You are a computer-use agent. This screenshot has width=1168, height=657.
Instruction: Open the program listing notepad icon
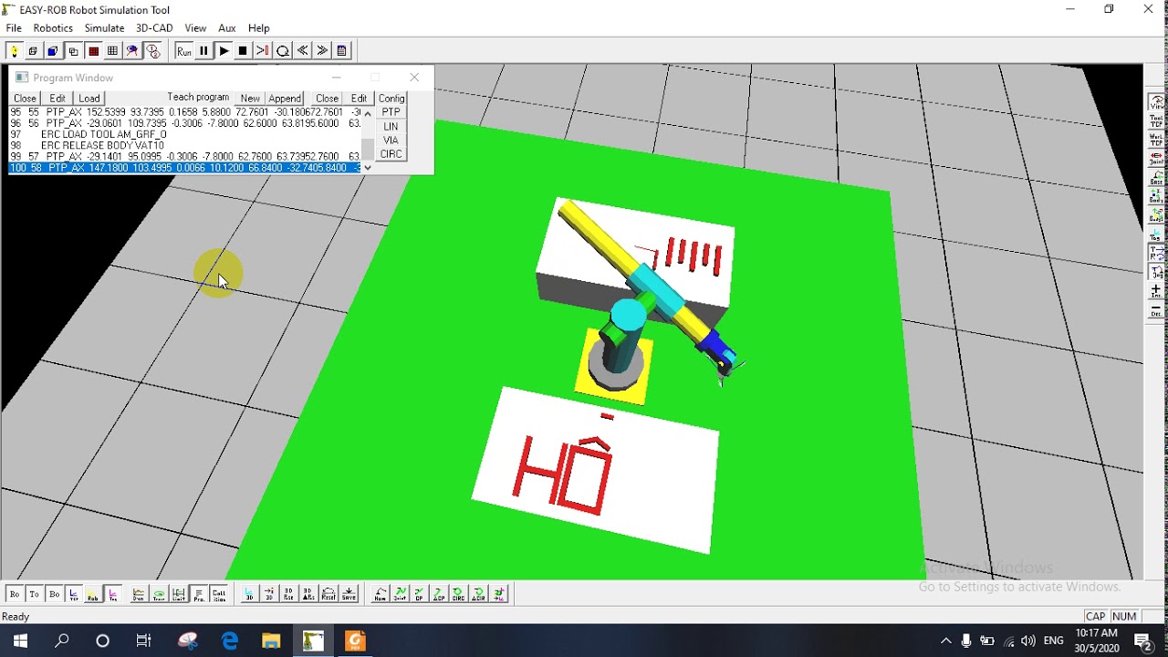coord(342,51)
